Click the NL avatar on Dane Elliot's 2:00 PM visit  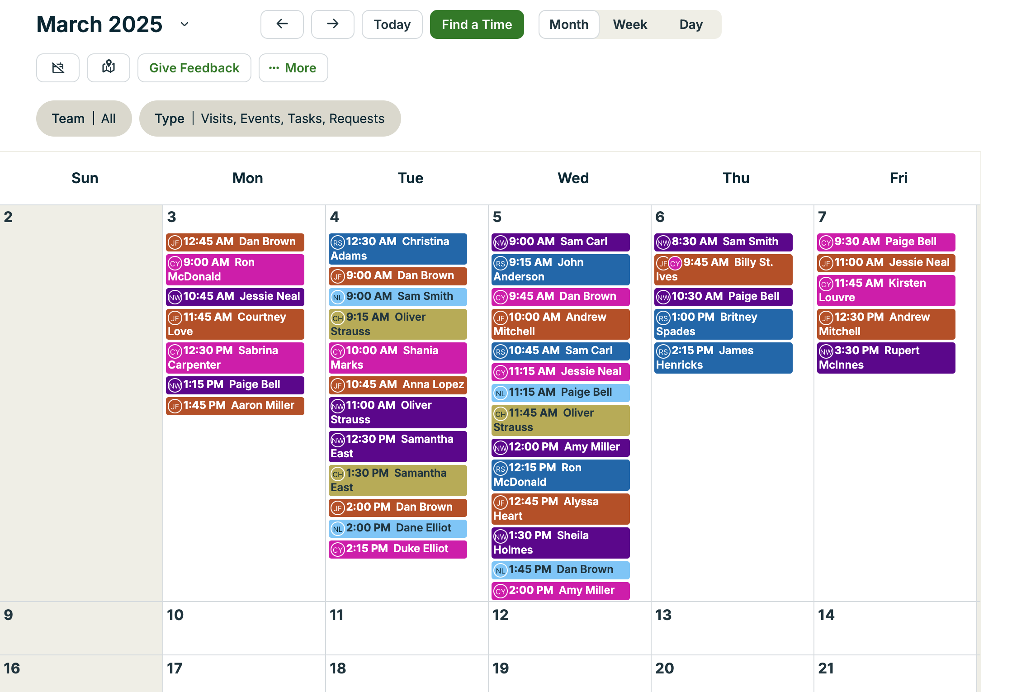point(338,528)
